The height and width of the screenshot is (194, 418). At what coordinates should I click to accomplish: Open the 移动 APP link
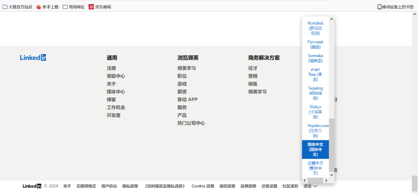pos(187,99)
